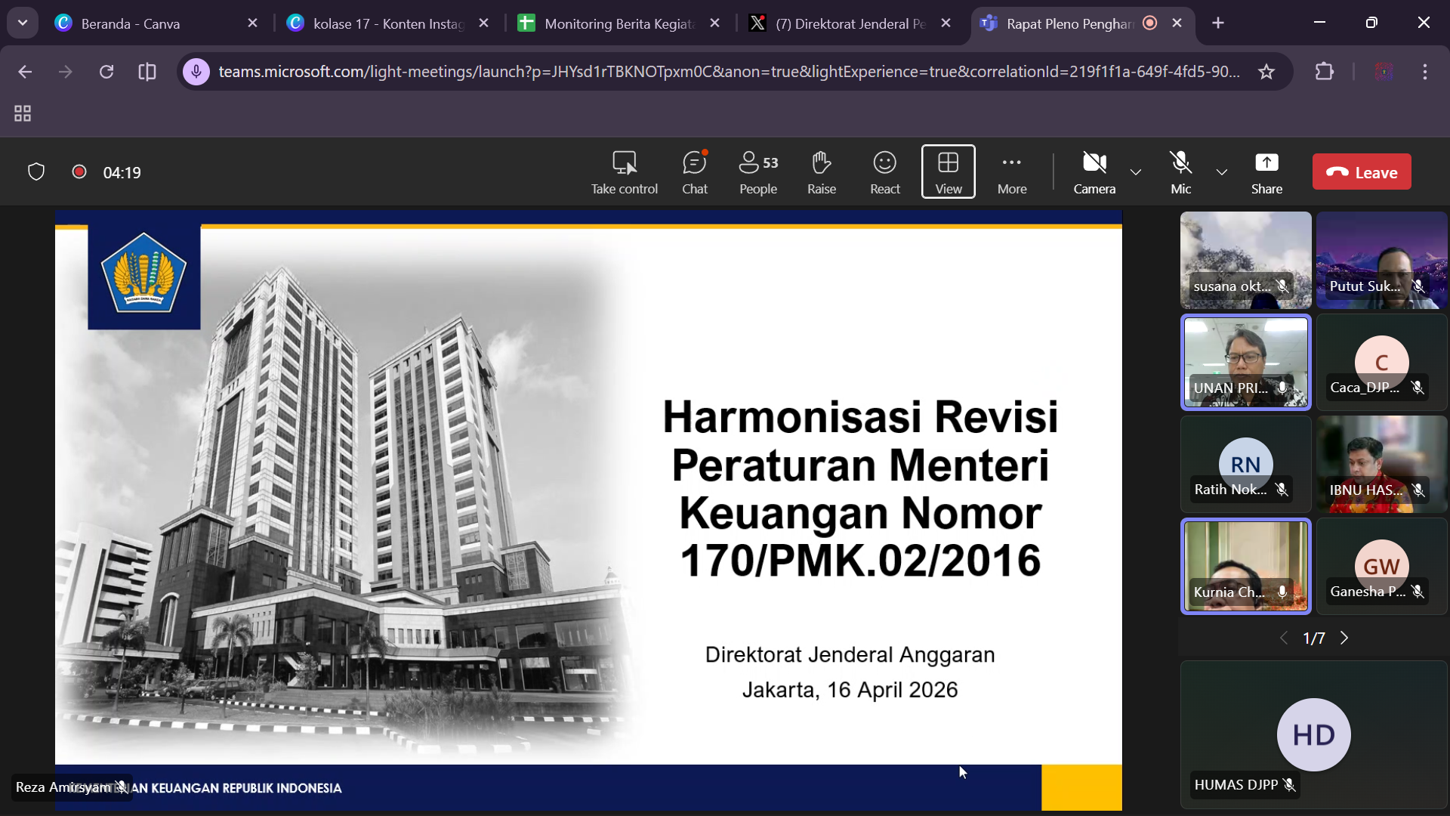Screen dimensions: 1450x816
Task: Open the React emoji menu
Action: point(884,172)
